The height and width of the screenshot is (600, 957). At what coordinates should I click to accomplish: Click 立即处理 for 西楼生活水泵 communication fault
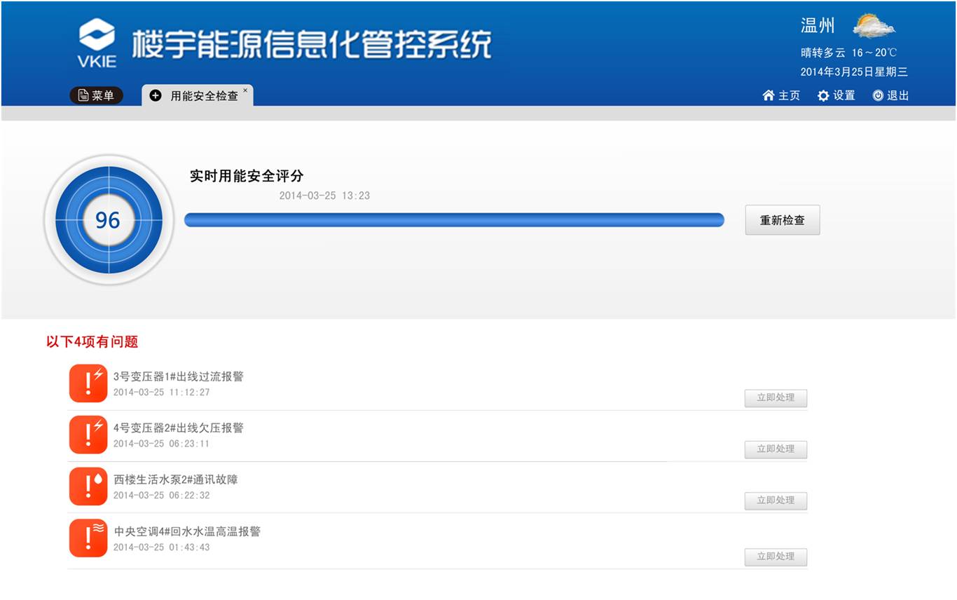[x=776, y=500]
